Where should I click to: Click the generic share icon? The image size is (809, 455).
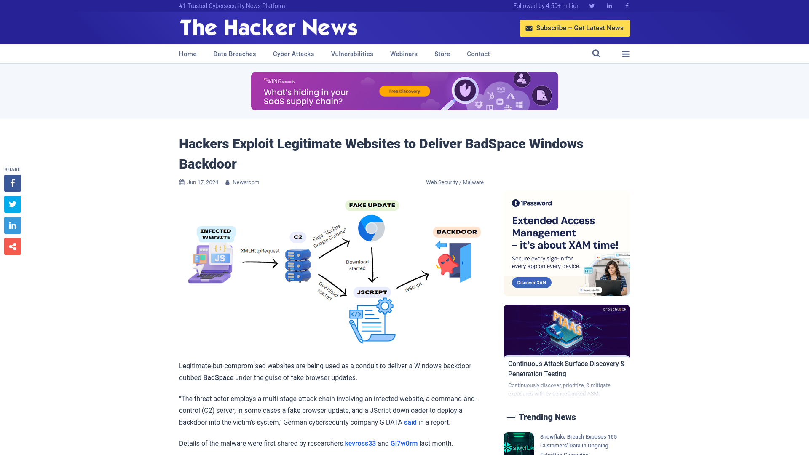pos(12,246)
